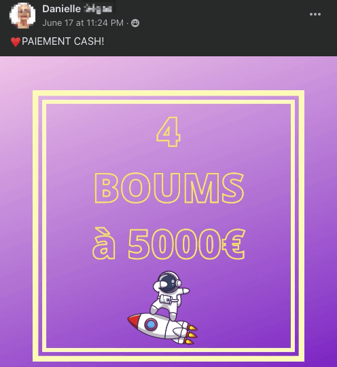Click the dabbing astronaut graphic
The width and height of the screenshot is (337, 367).
pyautogui.click(x=170, y=295)
